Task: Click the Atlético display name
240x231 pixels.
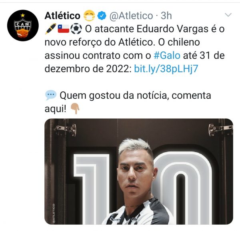Action: tap(62, 16)
